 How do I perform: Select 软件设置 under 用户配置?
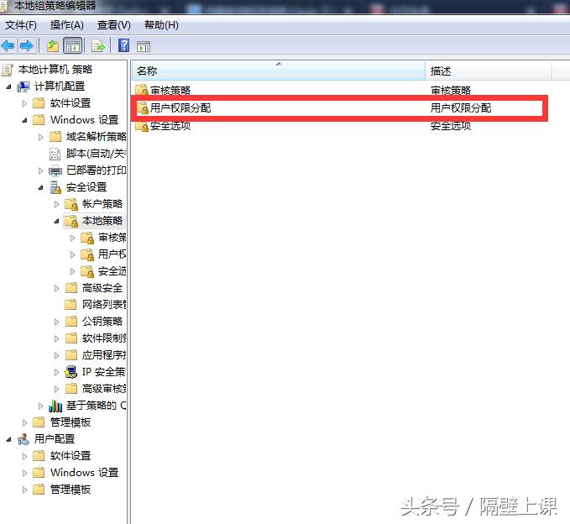point(71,456)
